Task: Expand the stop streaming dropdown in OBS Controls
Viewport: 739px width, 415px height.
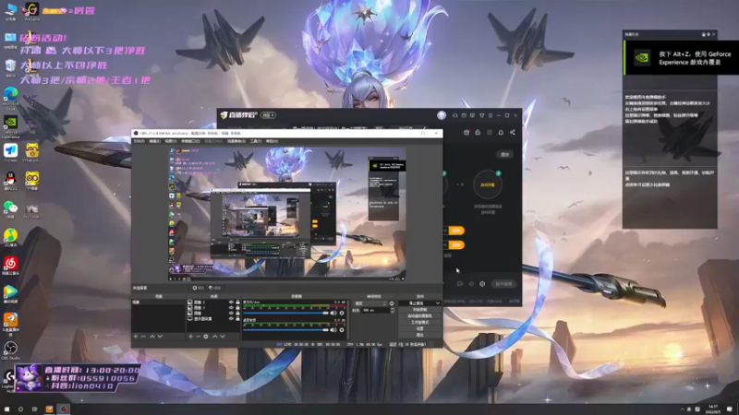Action: (438, 303)
